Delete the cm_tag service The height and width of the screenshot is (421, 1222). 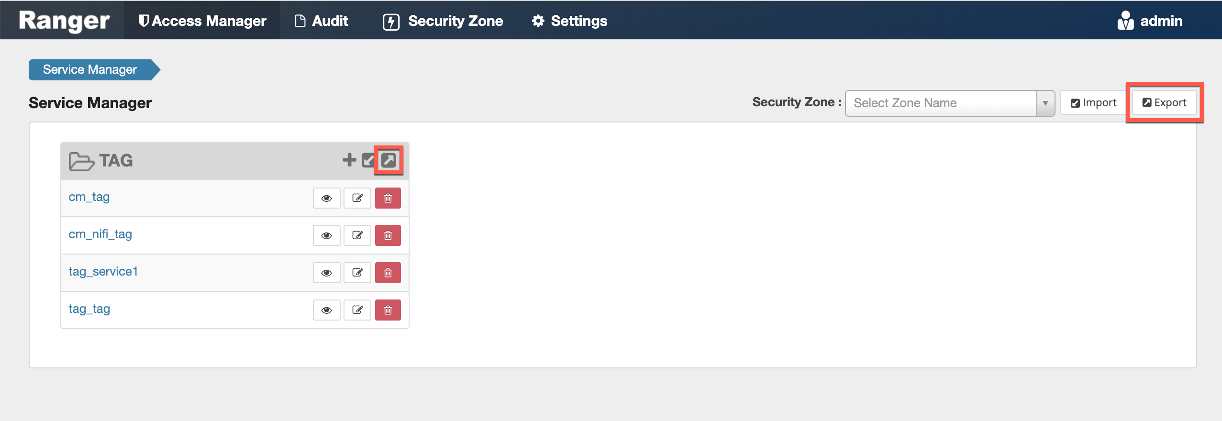click(388, 198)
